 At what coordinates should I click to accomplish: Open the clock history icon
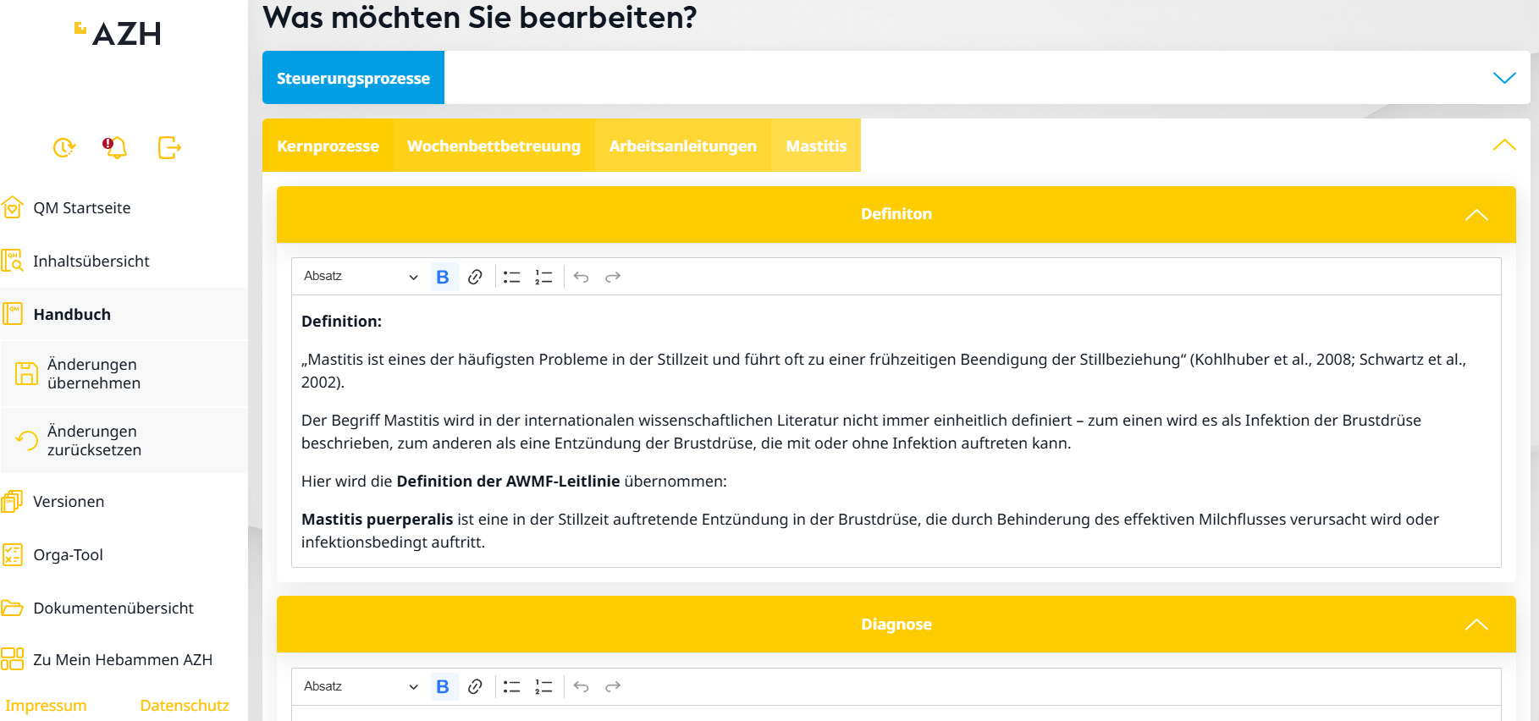pyautogui.click(x=64, y=148)
